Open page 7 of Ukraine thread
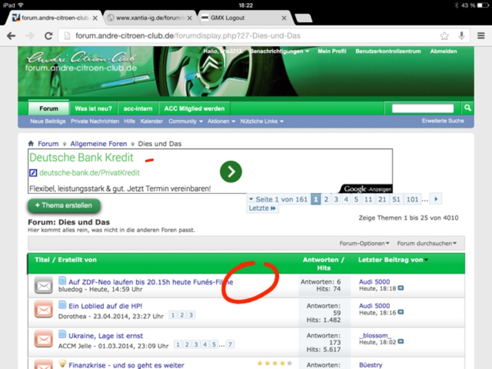Image resolution: width=492 pixels, height=369 pixels. (x=230, y=344)
